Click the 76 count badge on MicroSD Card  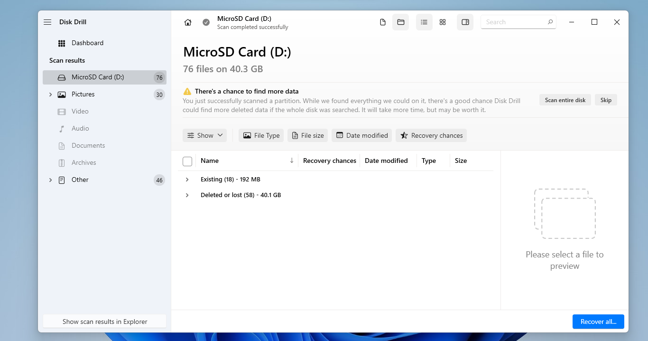coord(159,77)
